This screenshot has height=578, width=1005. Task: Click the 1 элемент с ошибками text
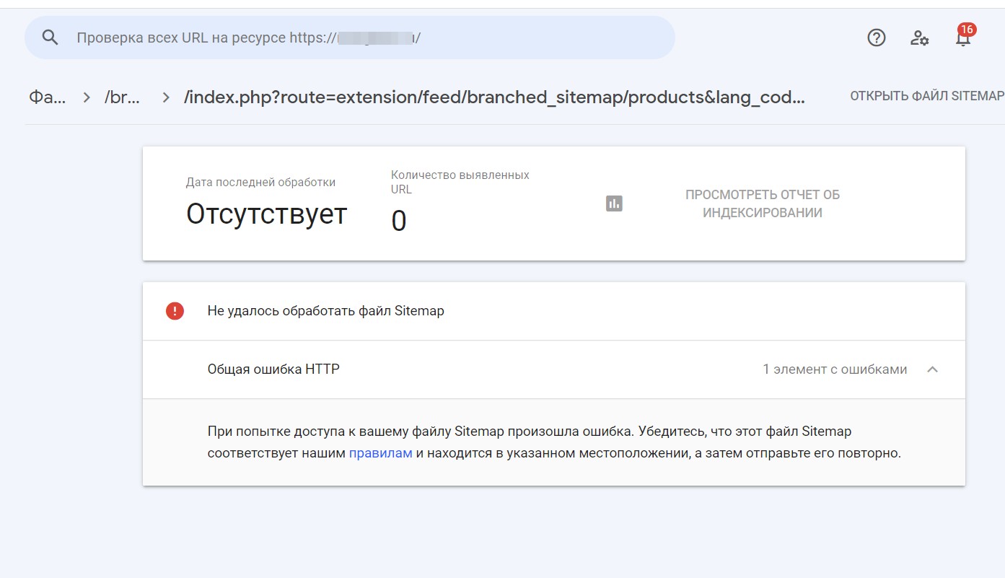pos(835,369)
